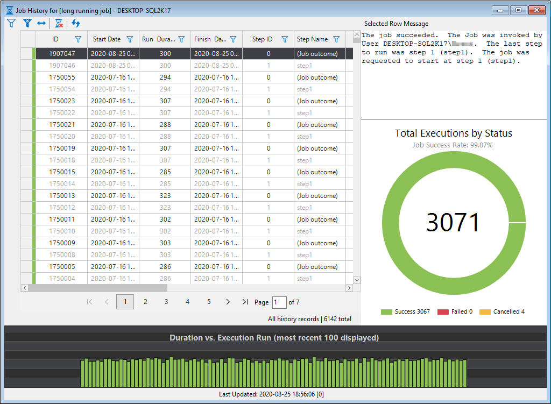Viewport: 551px width, 404px height.
Task: Select page 1 in the pager
Action: coord(125,302)
